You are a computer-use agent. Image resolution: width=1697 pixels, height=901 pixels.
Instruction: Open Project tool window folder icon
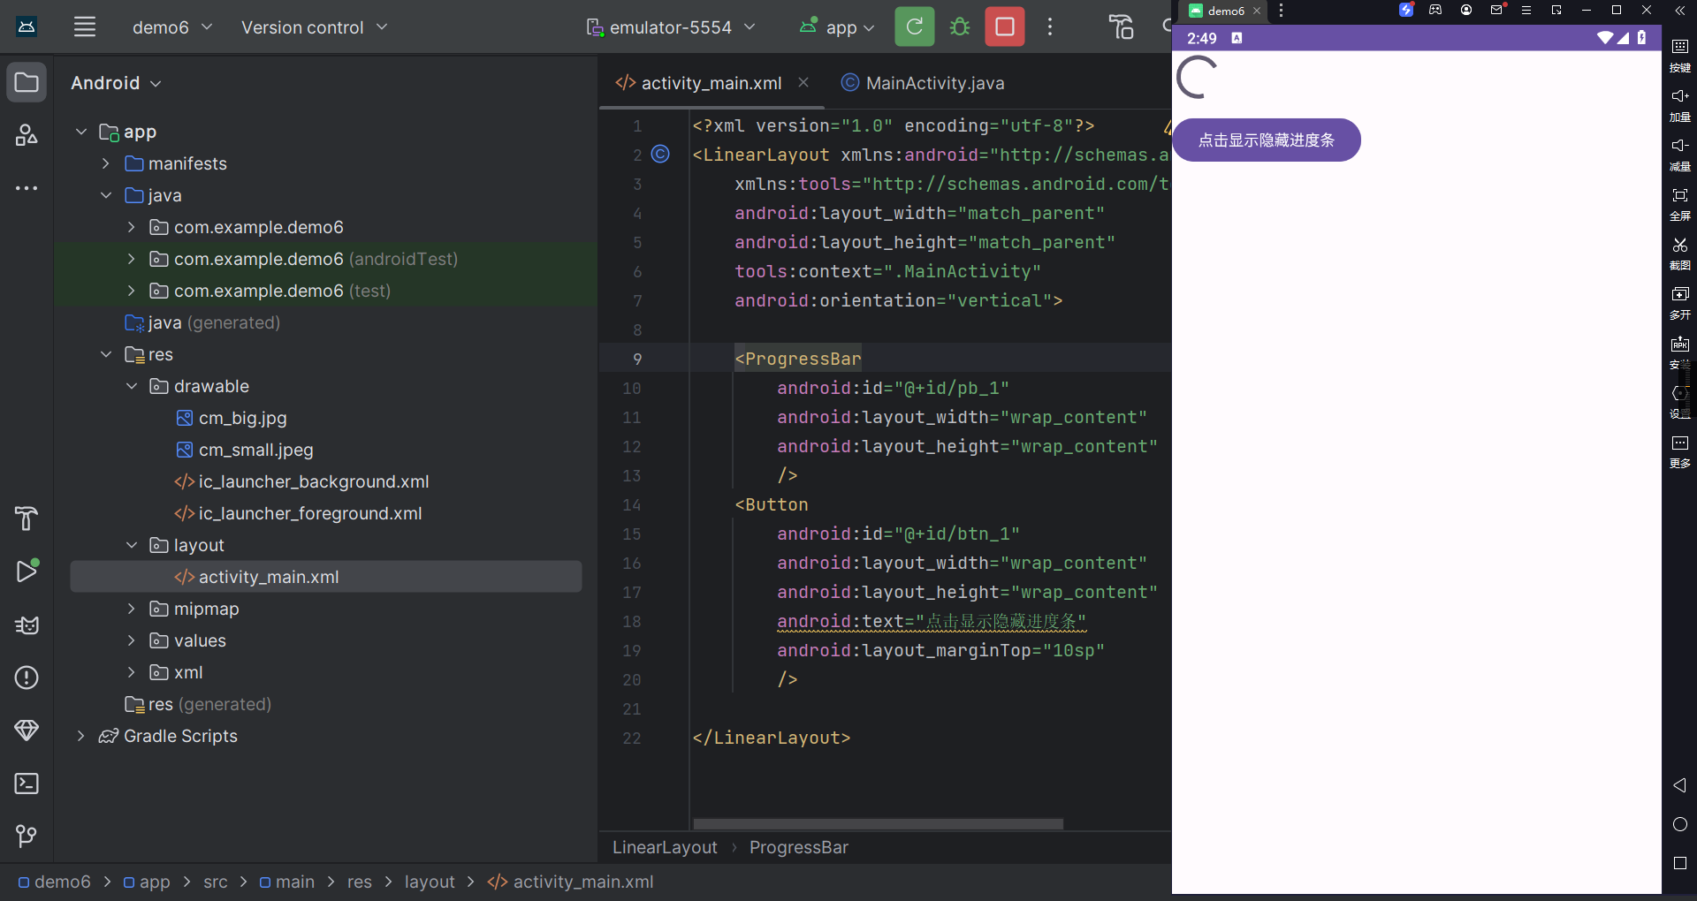pos(27,83)
